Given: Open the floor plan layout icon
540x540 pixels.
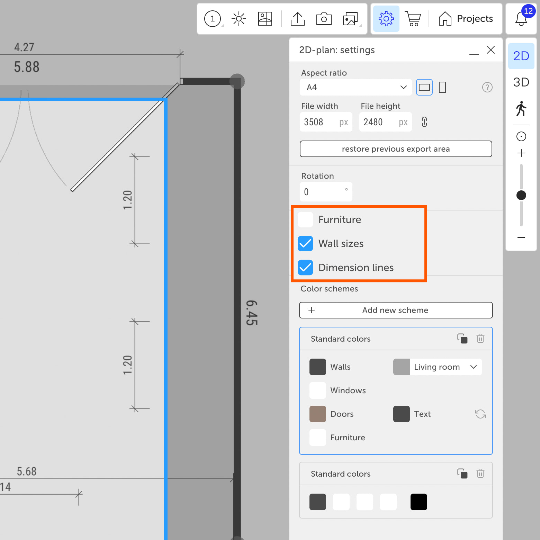Looking at the screenshot, I should pyautogui.click(x=265, y=19).
